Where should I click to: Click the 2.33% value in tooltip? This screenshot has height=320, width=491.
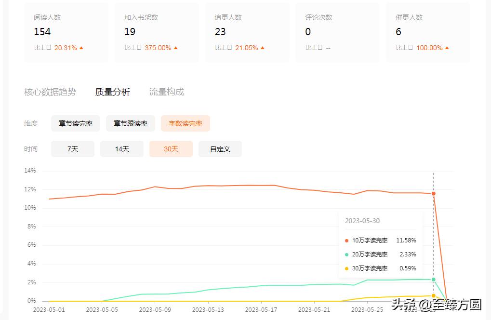(x=408, y=254)
